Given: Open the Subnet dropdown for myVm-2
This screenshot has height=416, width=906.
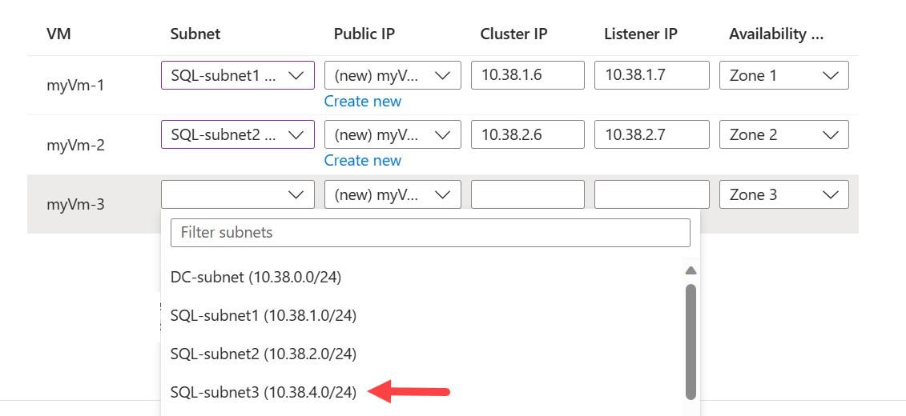Looking at the screenshot, I should pos(237,135).
